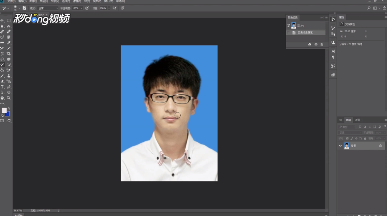Open the status bar info arrow next to 文档 size

(x=59, y=211)
